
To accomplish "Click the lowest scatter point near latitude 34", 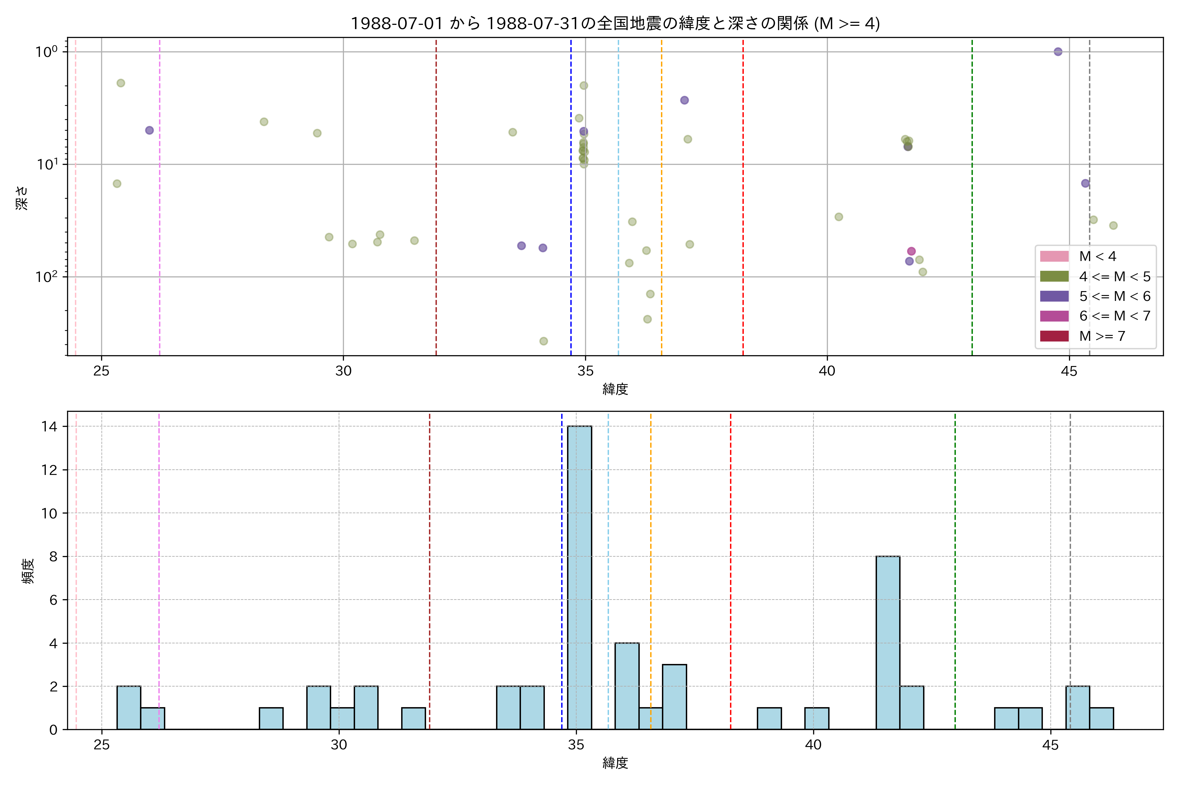I will click(x=544, y=341).
